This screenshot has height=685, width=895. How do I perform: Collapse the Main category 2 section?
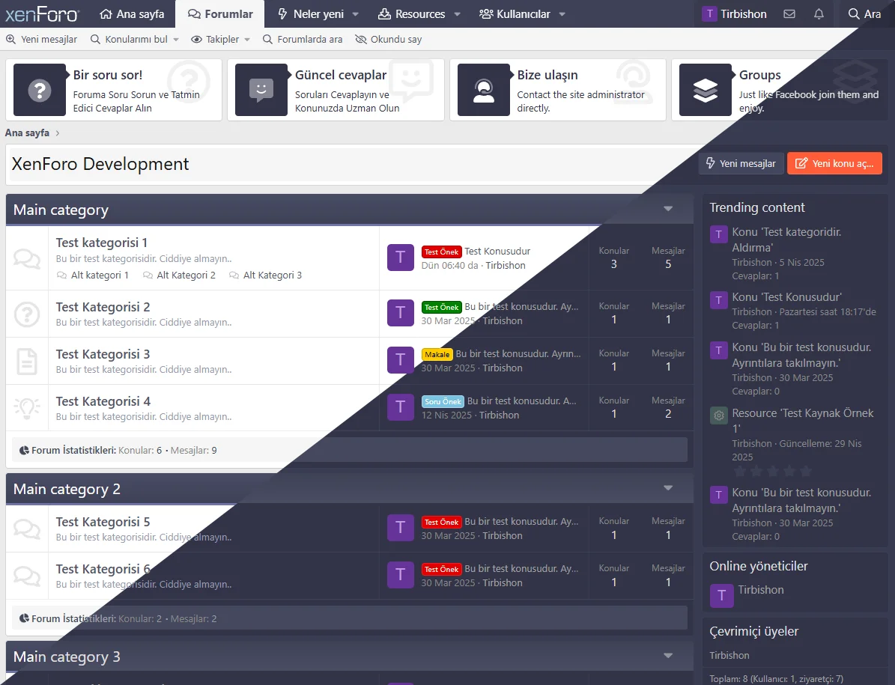668,489
